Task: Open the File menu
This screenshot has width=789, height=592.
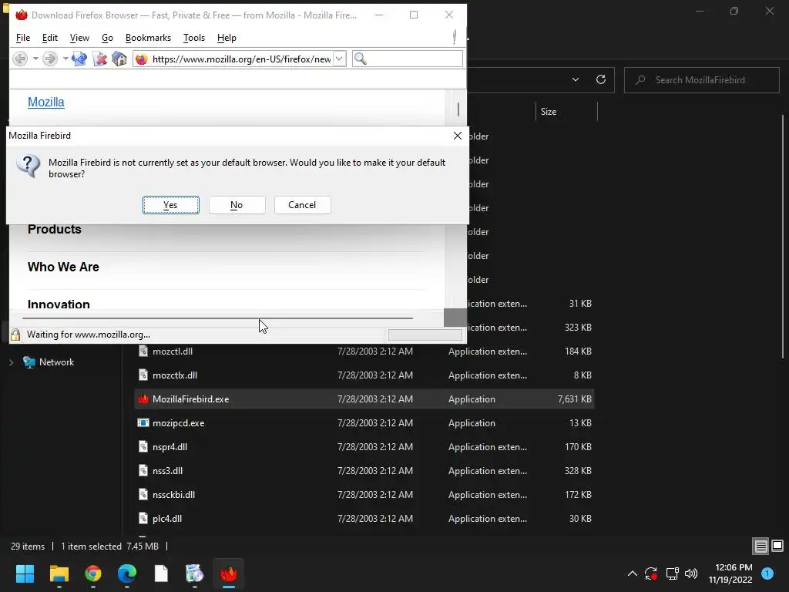Action: click(x=23, y=38)
